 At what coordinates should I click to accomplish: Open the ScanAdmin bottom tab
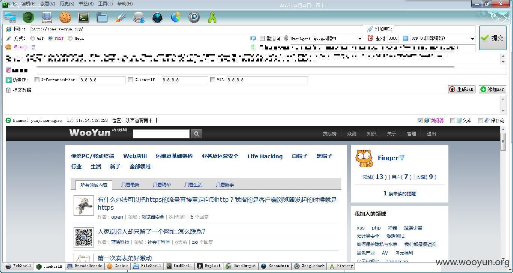(x=275, y=266)
